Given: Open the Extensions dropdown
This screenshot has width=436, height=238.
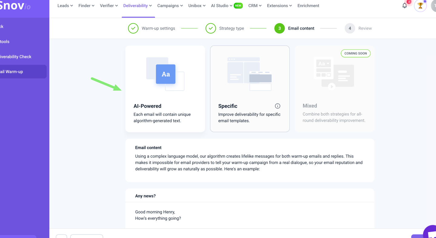Looking at the screenshot, I should click(279, 5).
